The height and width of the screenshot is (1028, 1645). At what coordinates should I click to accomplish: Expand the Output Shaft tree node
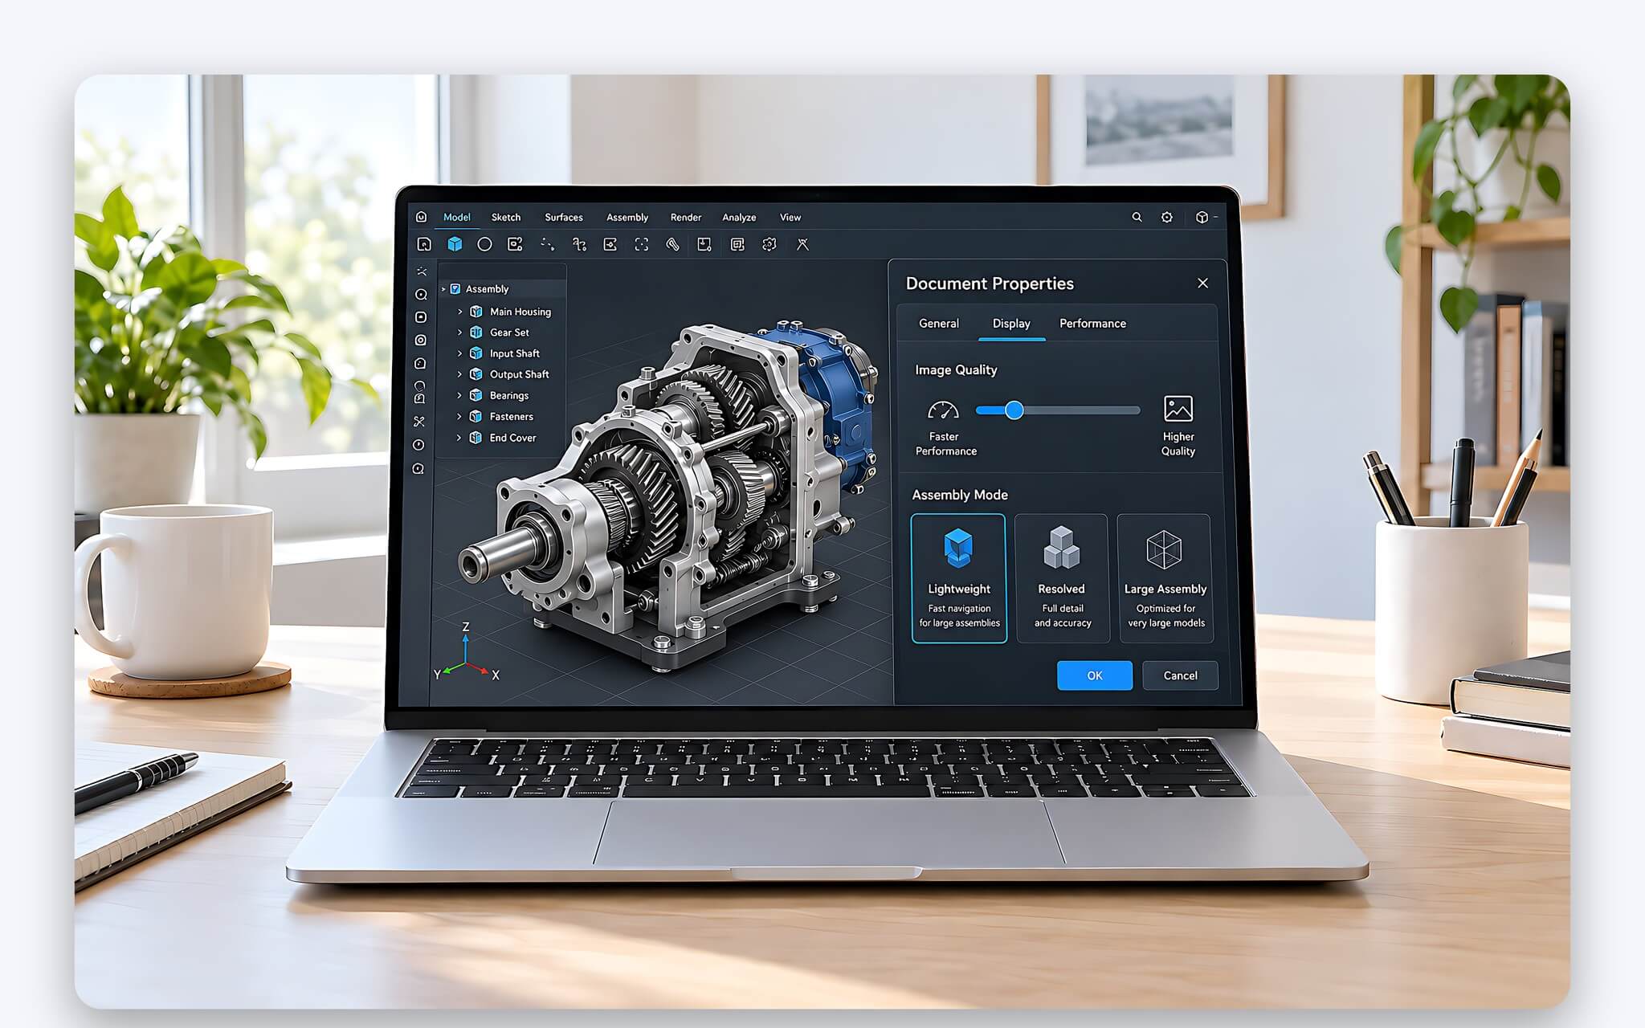point(459,374)
